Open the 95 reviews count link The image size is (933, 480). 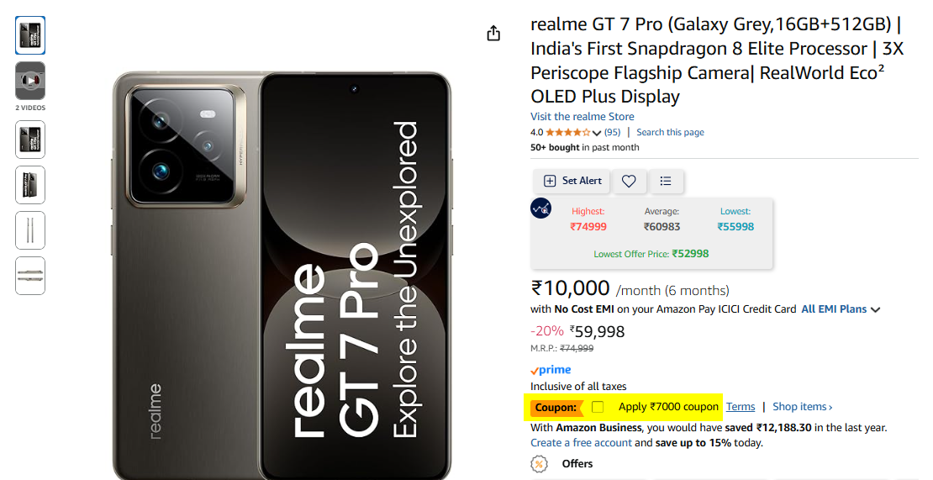pyautogui.click(x=612, y=132)
